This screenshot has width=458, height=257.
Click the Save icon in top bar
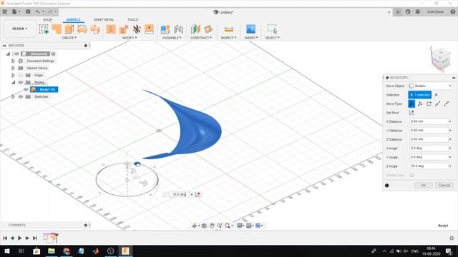tap(28, 11)
